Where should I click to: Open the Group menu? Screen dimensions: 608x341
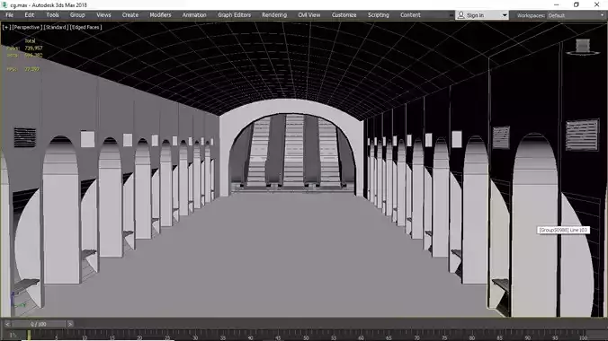77,15
